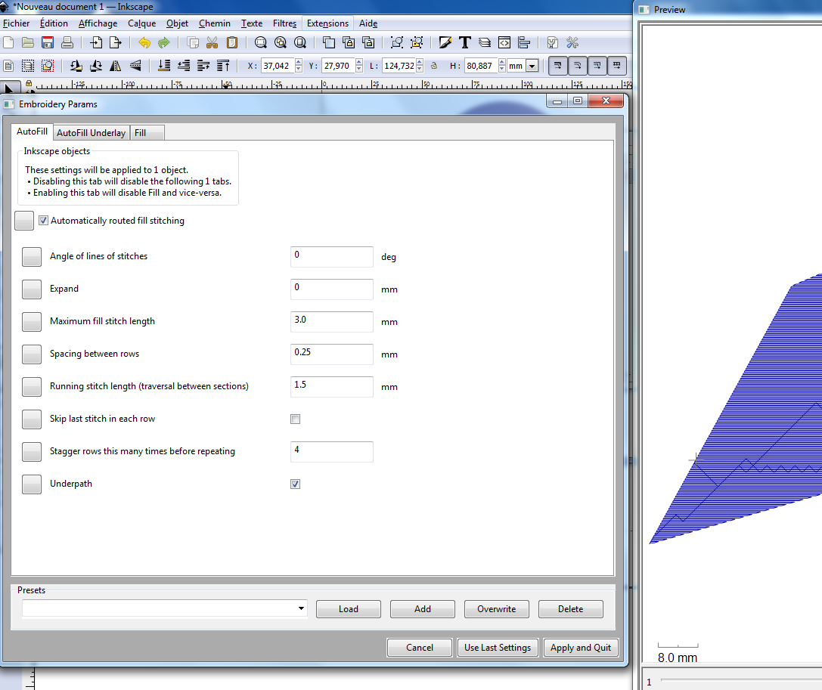The width and height of the screenshot is (822, 690).
Task: Disable the Underpath checkbox
Action: (x=295, y=484)
